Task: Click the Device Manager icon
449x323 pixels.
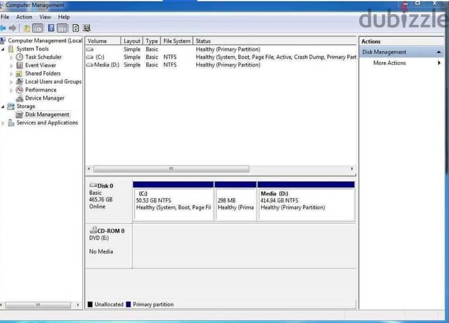Action: (19, 98)
